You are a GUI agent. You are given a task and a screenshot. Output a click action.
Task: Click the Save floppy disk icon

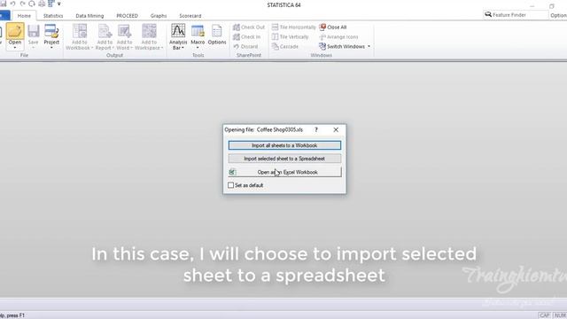[34, 32]
